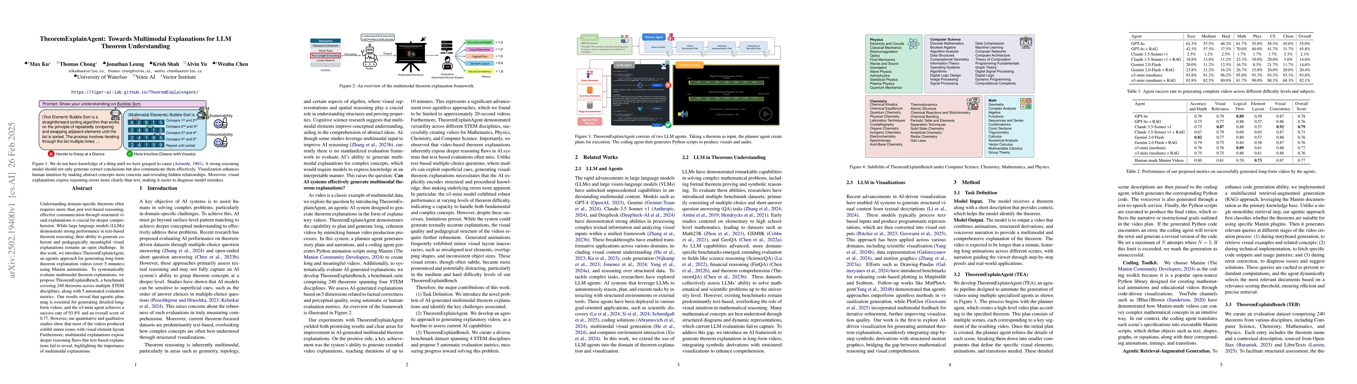Image resolution: width=1357 pixels, height=384 pixels.
Task: Click the 'Code Agent' gray label
Action: point(624,65)
